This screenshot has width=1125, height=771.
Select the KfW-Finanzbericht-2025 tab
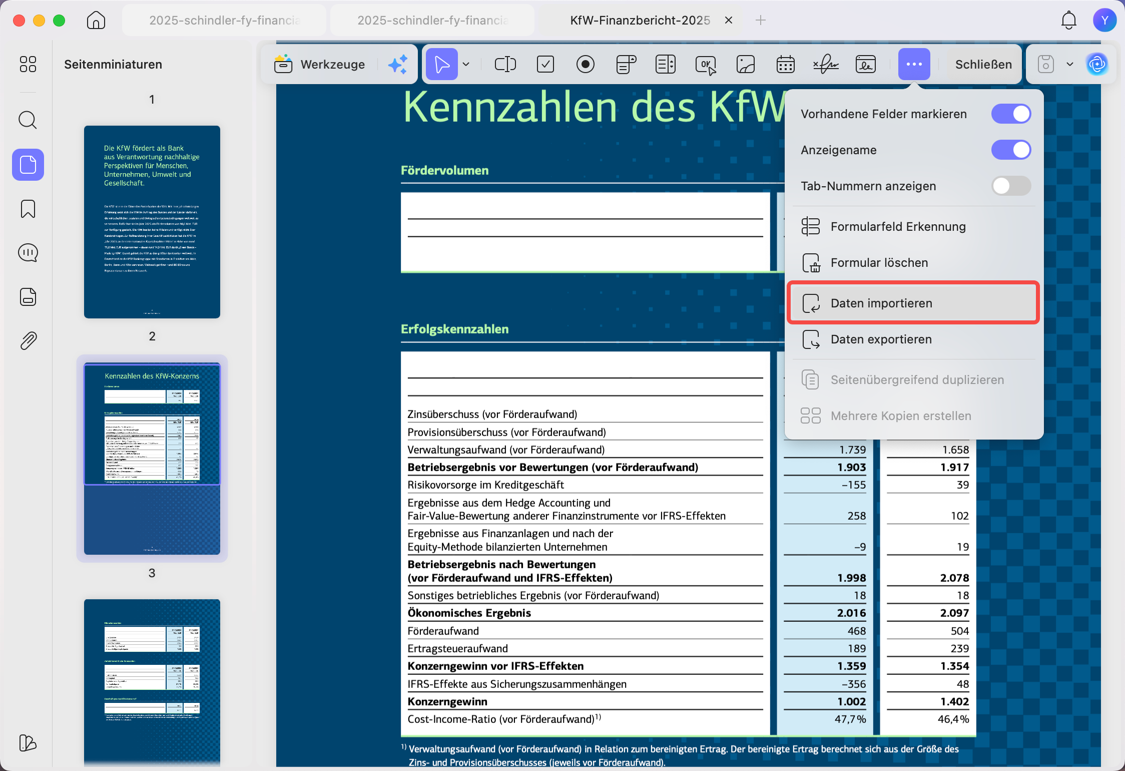coord(640,20)
